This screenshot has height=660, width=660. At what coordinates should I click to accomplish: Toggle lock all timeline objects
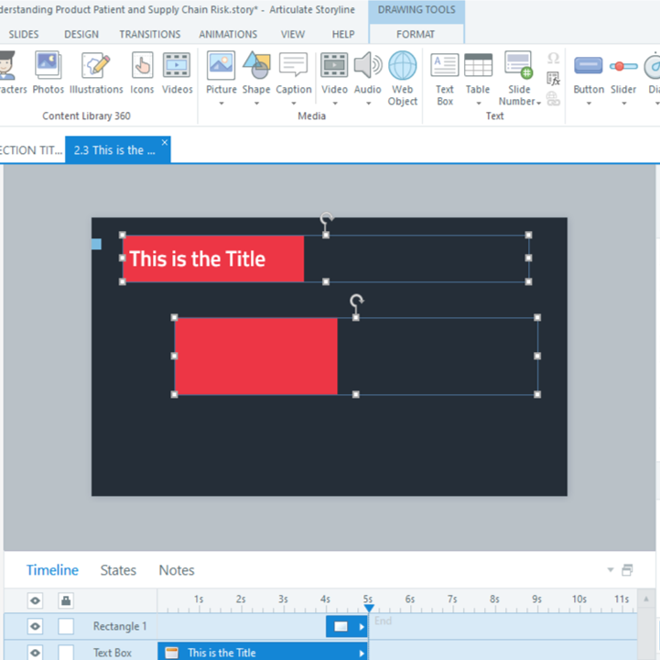pyautogui.click(x=66, y=600)
